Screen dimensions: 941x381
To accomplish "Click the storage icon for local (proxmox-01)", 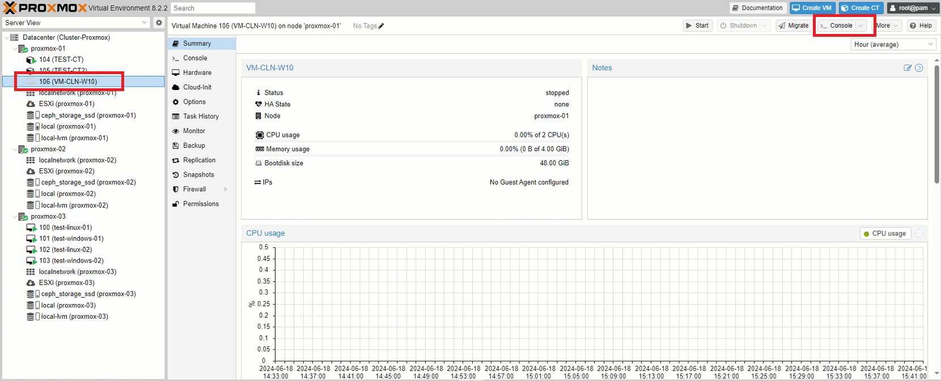I will pos(33,127).
